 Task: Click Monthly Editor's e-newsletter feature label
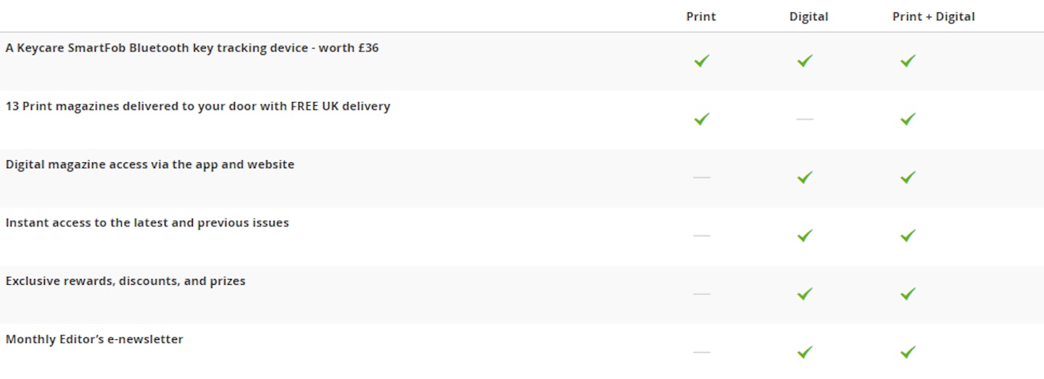click(x=94, y=339)
